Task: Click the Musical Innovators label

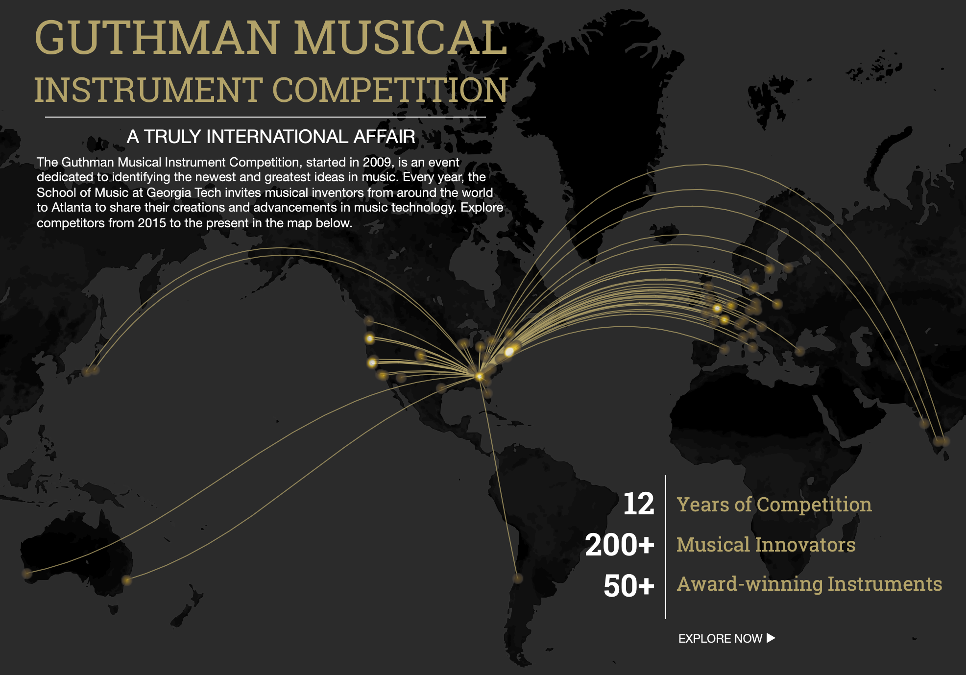Action: click(x=766, y=544)
